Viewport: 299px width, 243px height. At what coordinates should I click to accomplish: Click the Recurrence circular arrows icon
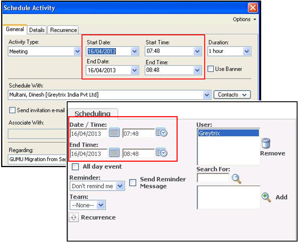[74, 217]
